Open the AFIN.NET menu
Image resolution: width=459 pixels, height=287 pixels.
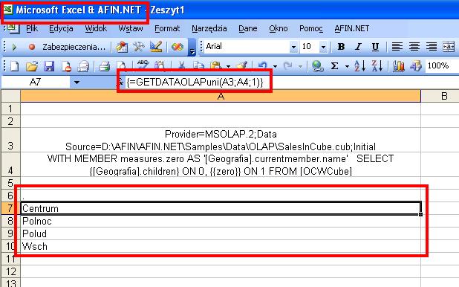(x=352, y=28)
